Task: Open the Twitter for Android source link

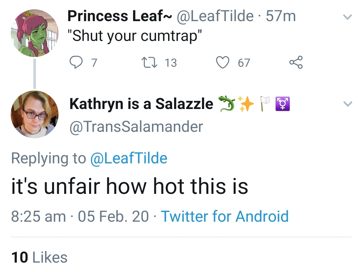Action: [x=225, y=216]
